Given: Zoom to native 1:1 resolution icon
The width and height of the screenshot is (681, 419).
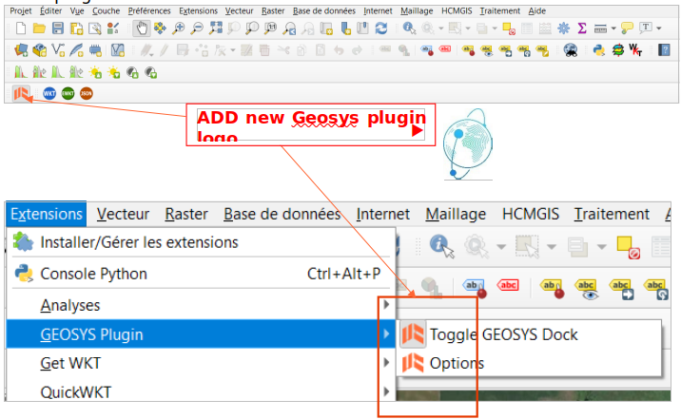Looking at the screenshot, I should point(270,29).
